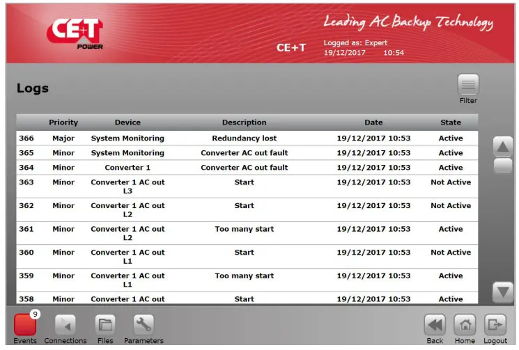Image resolution: width=519 pixels, height=350 pixels.
Task: Click the Logs page title
Action: 33,88
